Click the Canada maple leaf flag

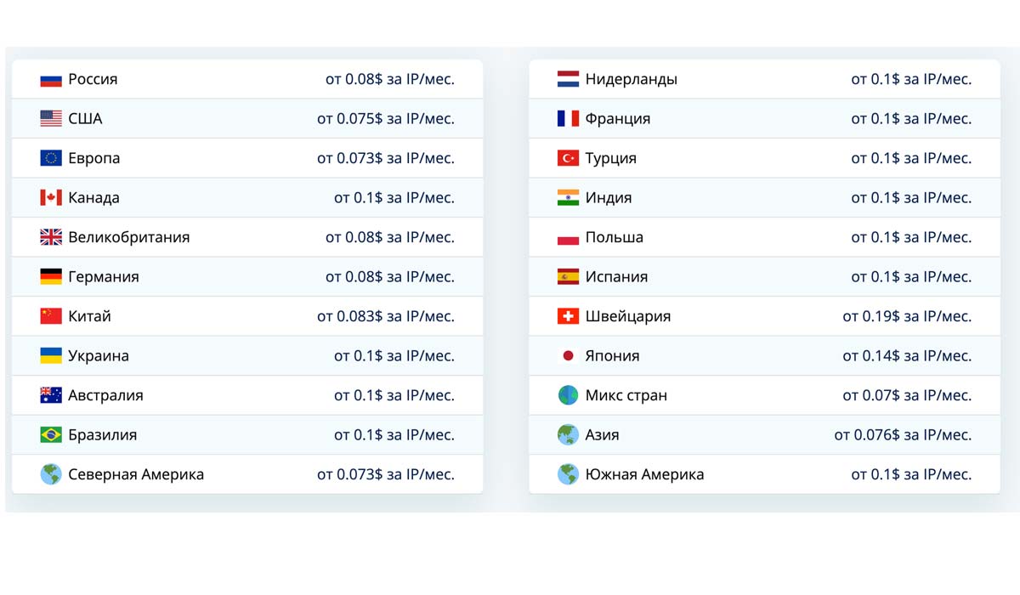[51, 198]
